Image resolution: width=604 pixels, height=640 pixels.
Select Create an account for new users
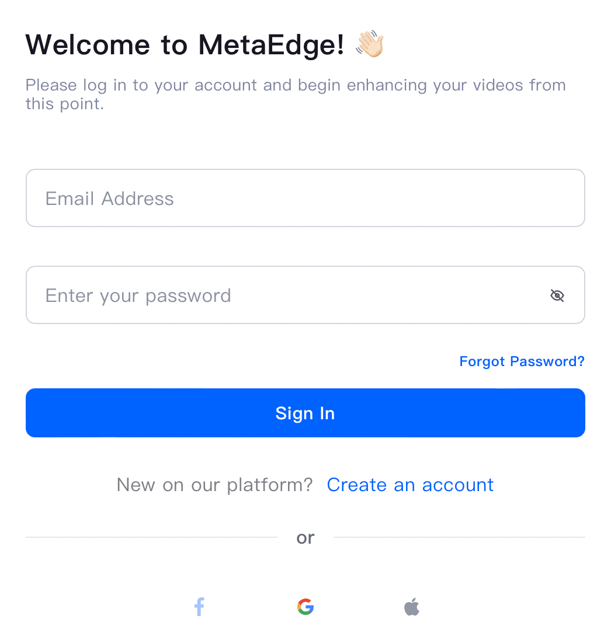pyautogui.click(x=410, y=485)
